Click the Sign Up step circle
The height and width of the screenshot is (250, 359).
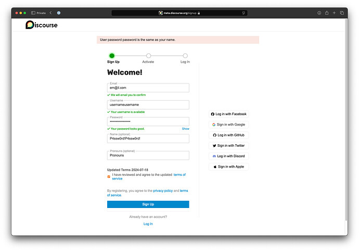(112, 55)
